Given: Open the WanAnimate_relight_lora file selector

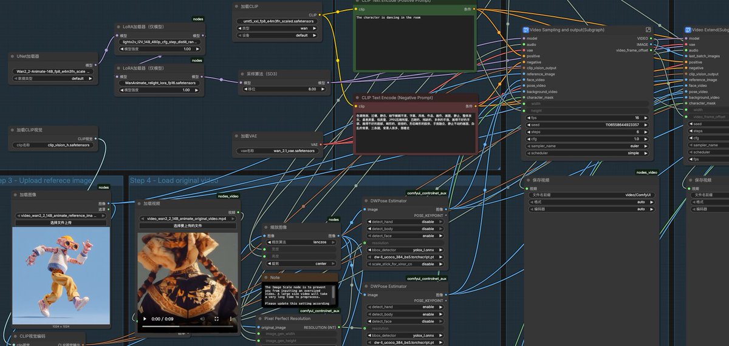Looking at the screenshot, I should click(160, 83).
